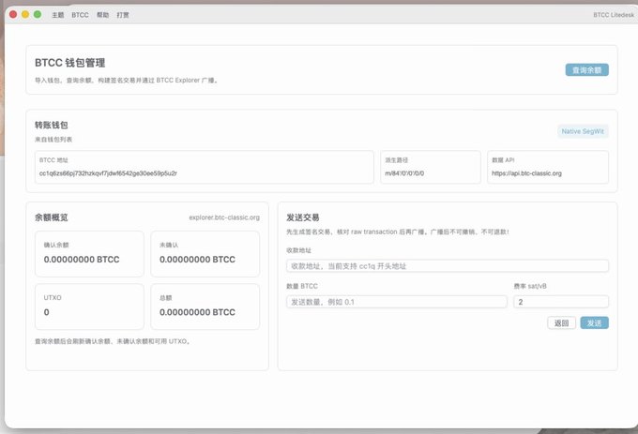638x434 pixels.
Task: Open the 帮助 menu
Action: 102,15
